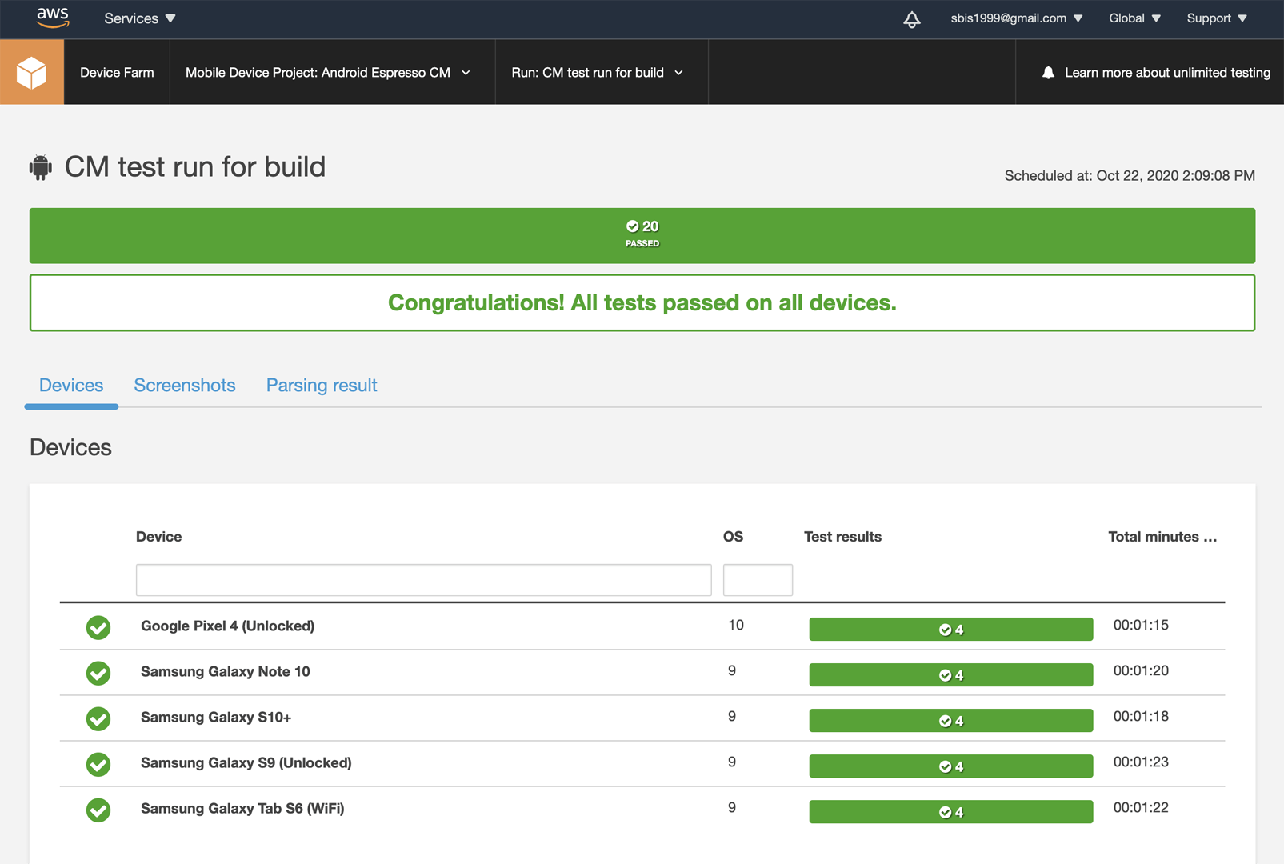The height and width of the screenshot is (864, 1284).
Task: Open Google Pixel 4 (Unlocked) device results
Action: point(227,626)
